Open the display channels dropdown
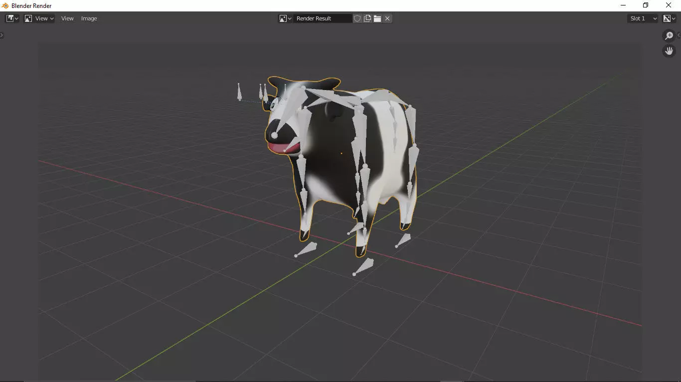Image resolution: width=681 pixels, height=382 pixels. (x=669, y=18)
